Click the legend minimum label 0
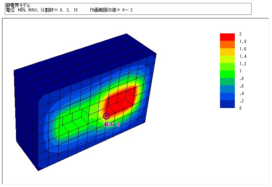Screen dimensions: 272x187 point(240,108)
